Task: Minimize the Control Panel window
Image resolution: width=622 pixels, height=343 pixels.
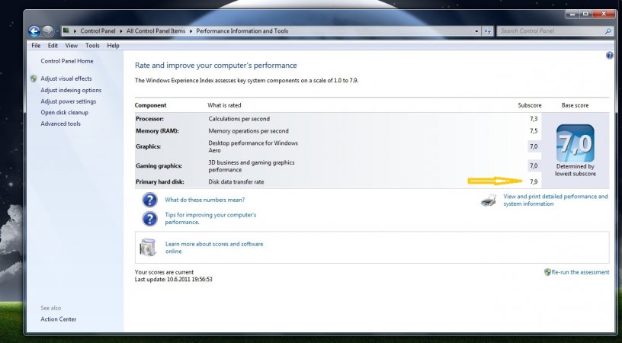Action: (572, 14)
